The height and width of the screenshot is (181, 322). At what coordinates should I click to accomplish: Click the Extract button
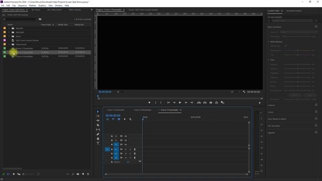pos(205,103)
